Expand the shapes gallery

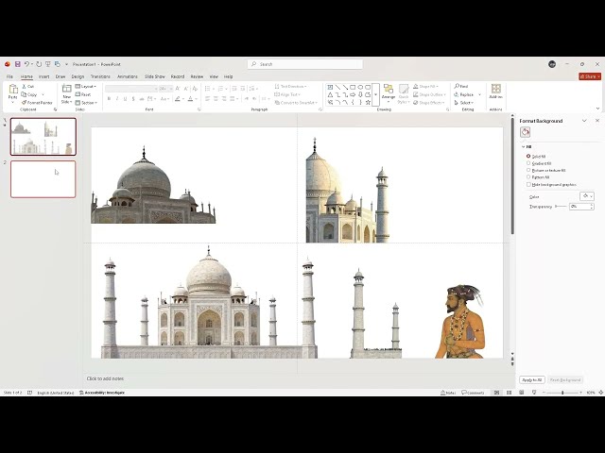pos(376,94)
